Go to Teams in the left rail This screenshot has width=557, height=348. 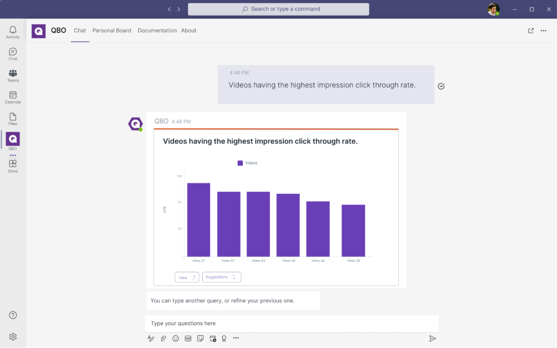(x=13, y=76)
